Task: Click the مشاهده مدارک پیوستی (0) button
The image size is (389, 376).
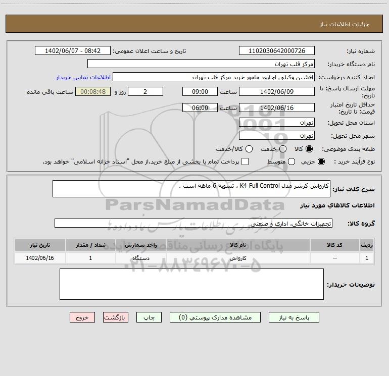Action: point(215,317)
